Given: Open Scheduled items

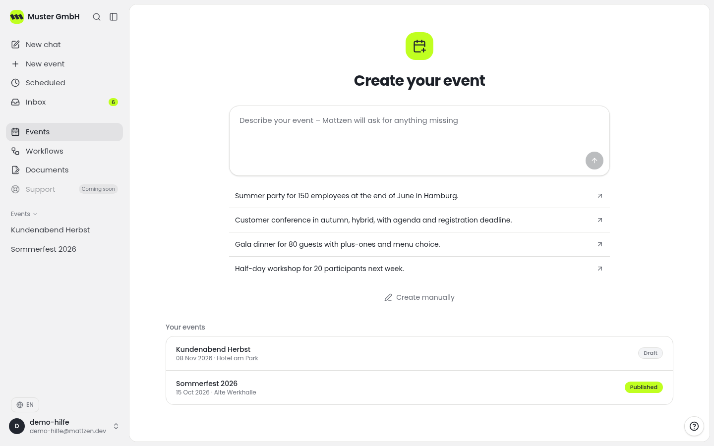Looking at the screenshot, I should point(64,83).
